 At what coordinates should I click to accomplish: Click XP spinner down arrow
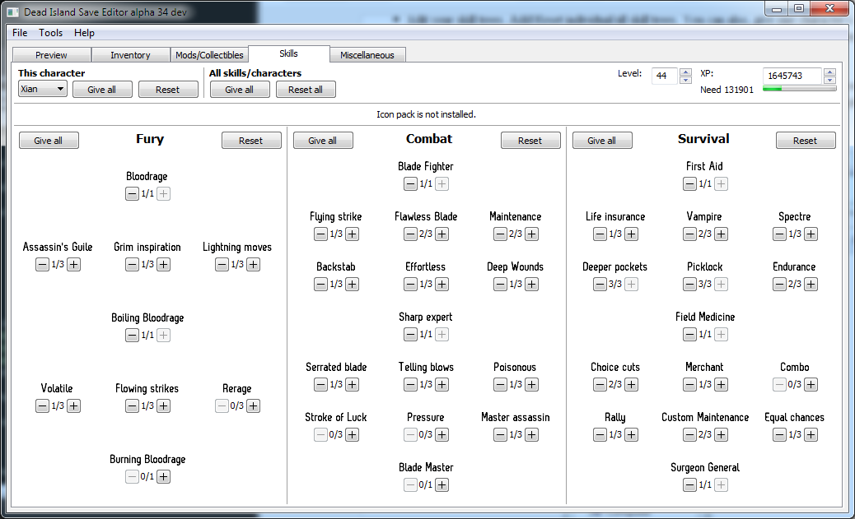pyautogui.click(x=829, y=81)
